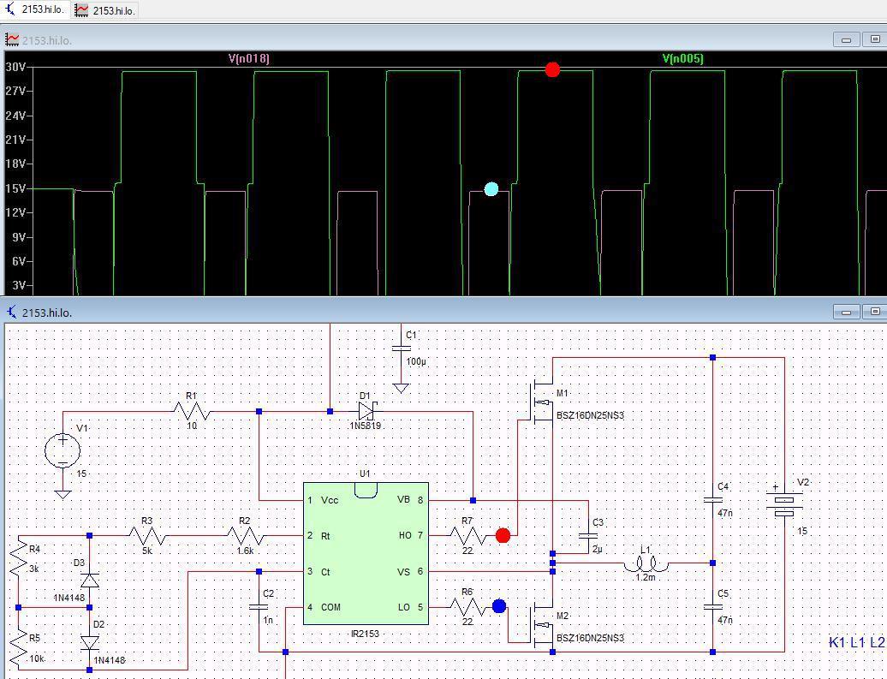Viewport: 887px width, 679px height.
Task: Select the V(n018) trace label
Action: [x=249, y=58]
